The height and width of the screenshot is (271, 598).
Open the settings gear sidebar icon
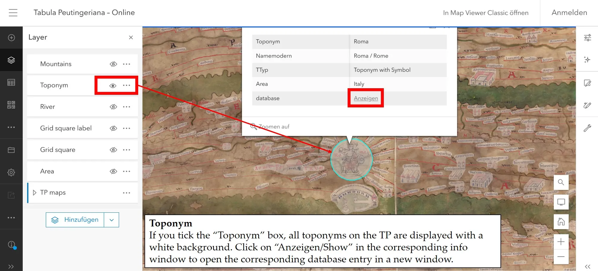pos(11,173)
